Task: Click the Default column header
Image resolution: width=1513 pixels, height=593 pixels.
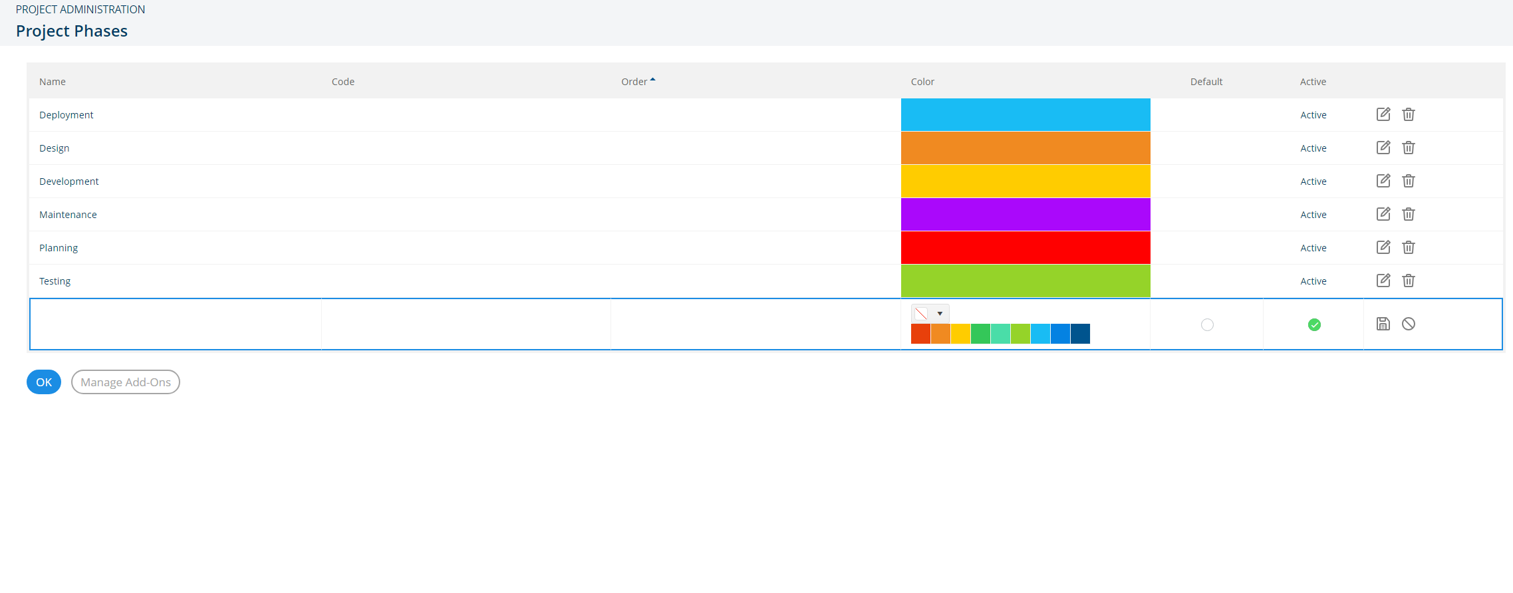Action: point(1206,82)
